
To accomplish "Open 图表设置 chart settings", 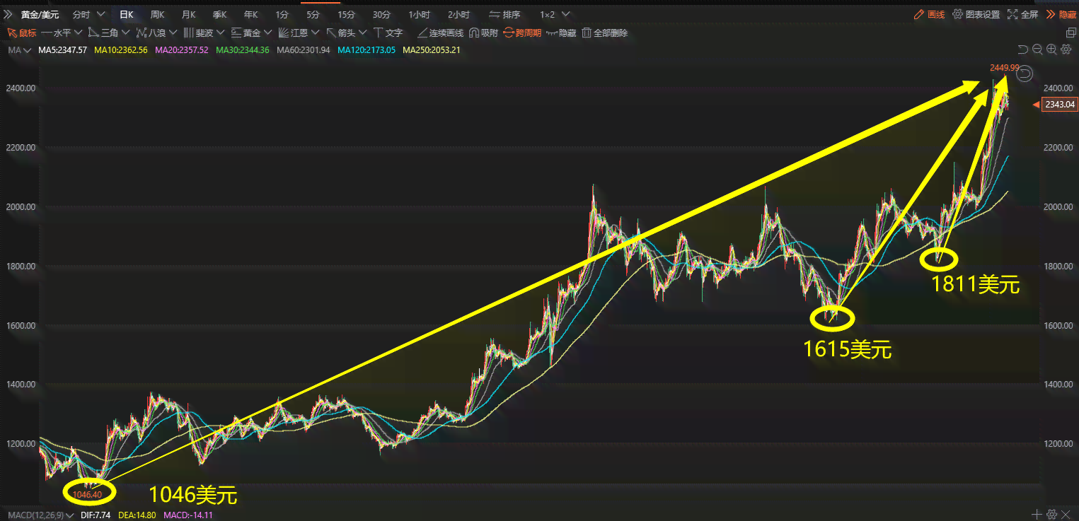I will (x=976, y=14).
